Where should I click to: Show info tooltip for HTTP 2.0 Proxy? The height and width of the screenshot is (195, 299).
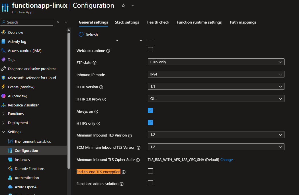(104, 99)
